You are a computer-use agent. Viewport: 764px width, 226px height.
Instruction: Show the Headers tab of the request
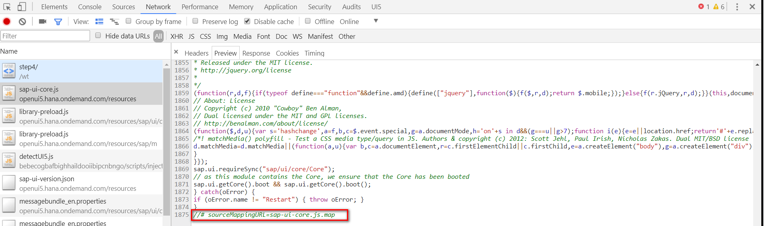pos(197,53)
